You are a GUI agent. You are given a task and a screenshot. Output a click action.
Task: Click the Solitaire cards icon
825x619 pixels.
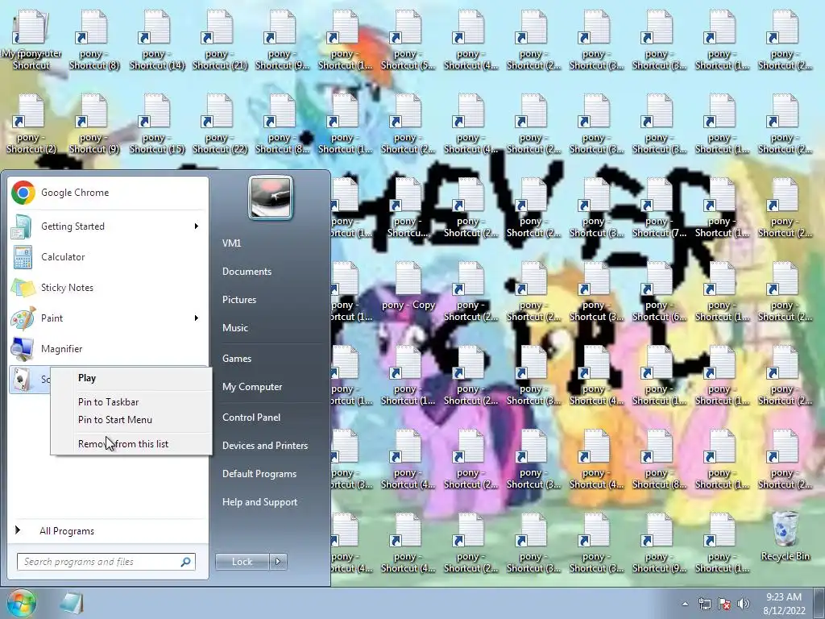click(22, 380)
